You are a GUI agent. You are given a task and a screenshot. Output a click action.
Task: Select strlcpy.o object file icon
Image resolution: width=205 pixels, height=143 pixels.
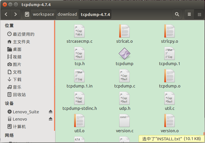click(170, 31)
